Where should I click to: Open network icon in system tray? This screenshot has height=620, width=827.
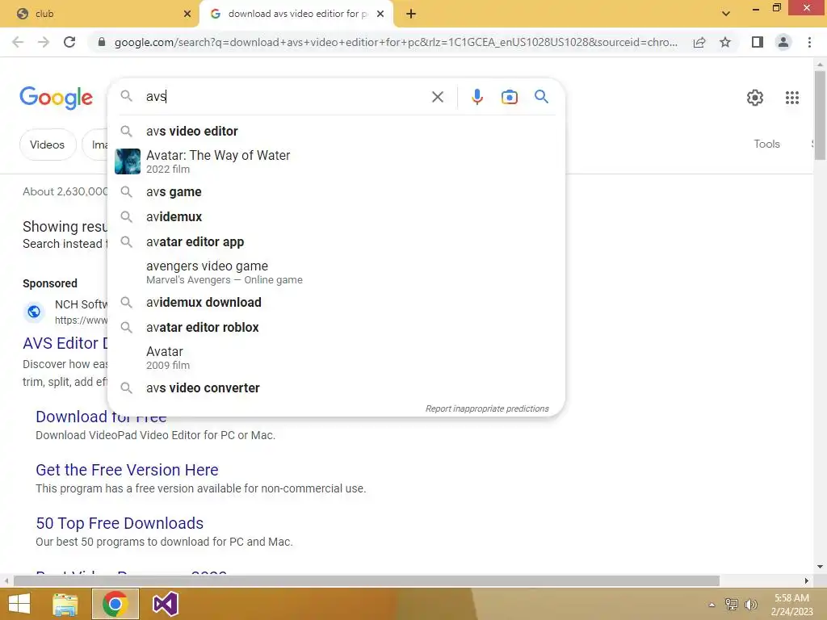732,605
